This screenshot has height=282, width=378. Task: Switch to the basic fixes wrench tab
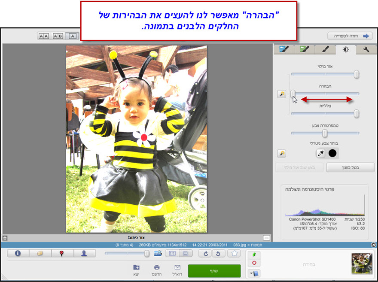[x=366, y=49]
